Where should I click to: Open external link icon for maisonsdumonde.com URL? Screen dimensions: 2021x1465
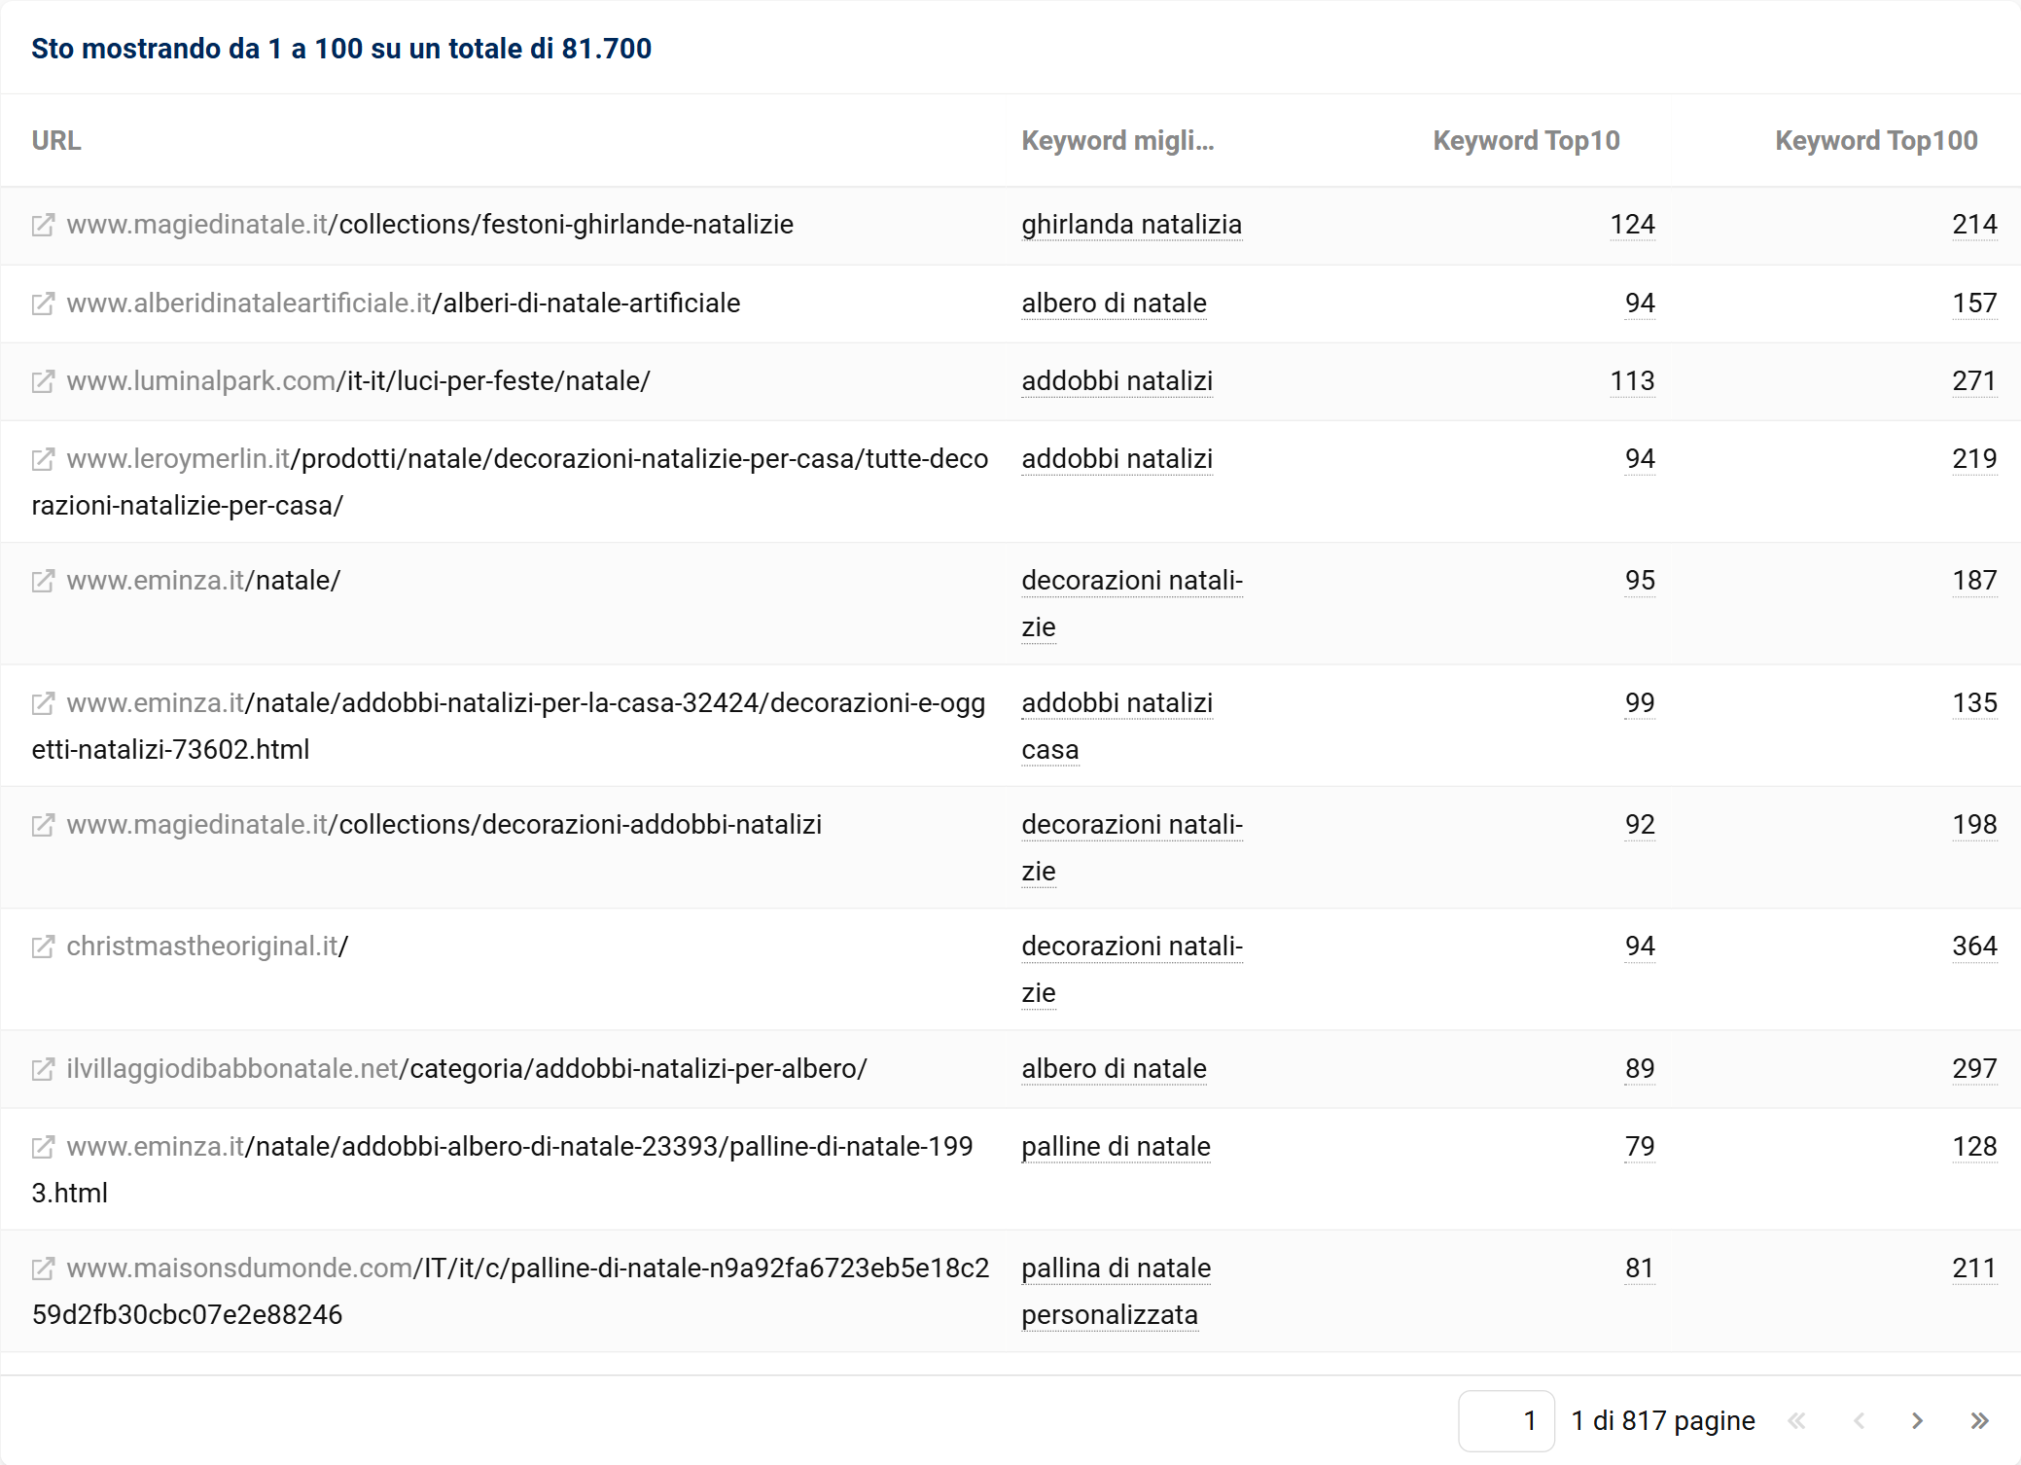point(43,1269)
